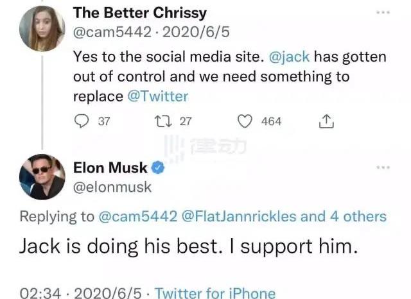The width and height of the screenshot is (411, 299).
Task: Like Chrissy's tweet with the heart icon
Action: click(245, 121)
